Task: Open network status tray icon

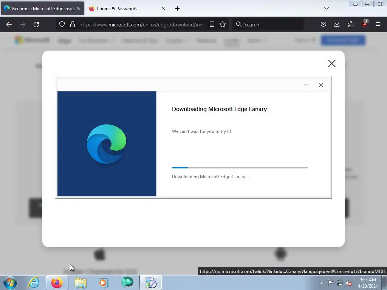Action: (340, 283)
